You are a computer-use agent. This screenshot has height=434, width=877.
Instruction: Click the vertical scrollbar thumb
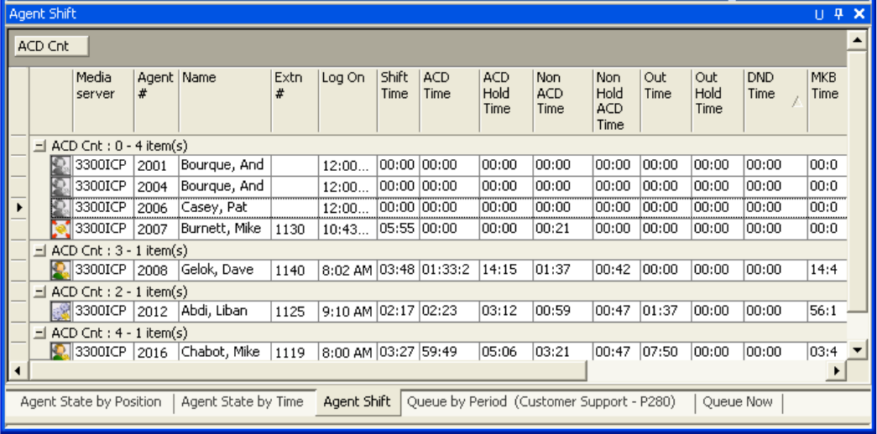coord(857,182)
